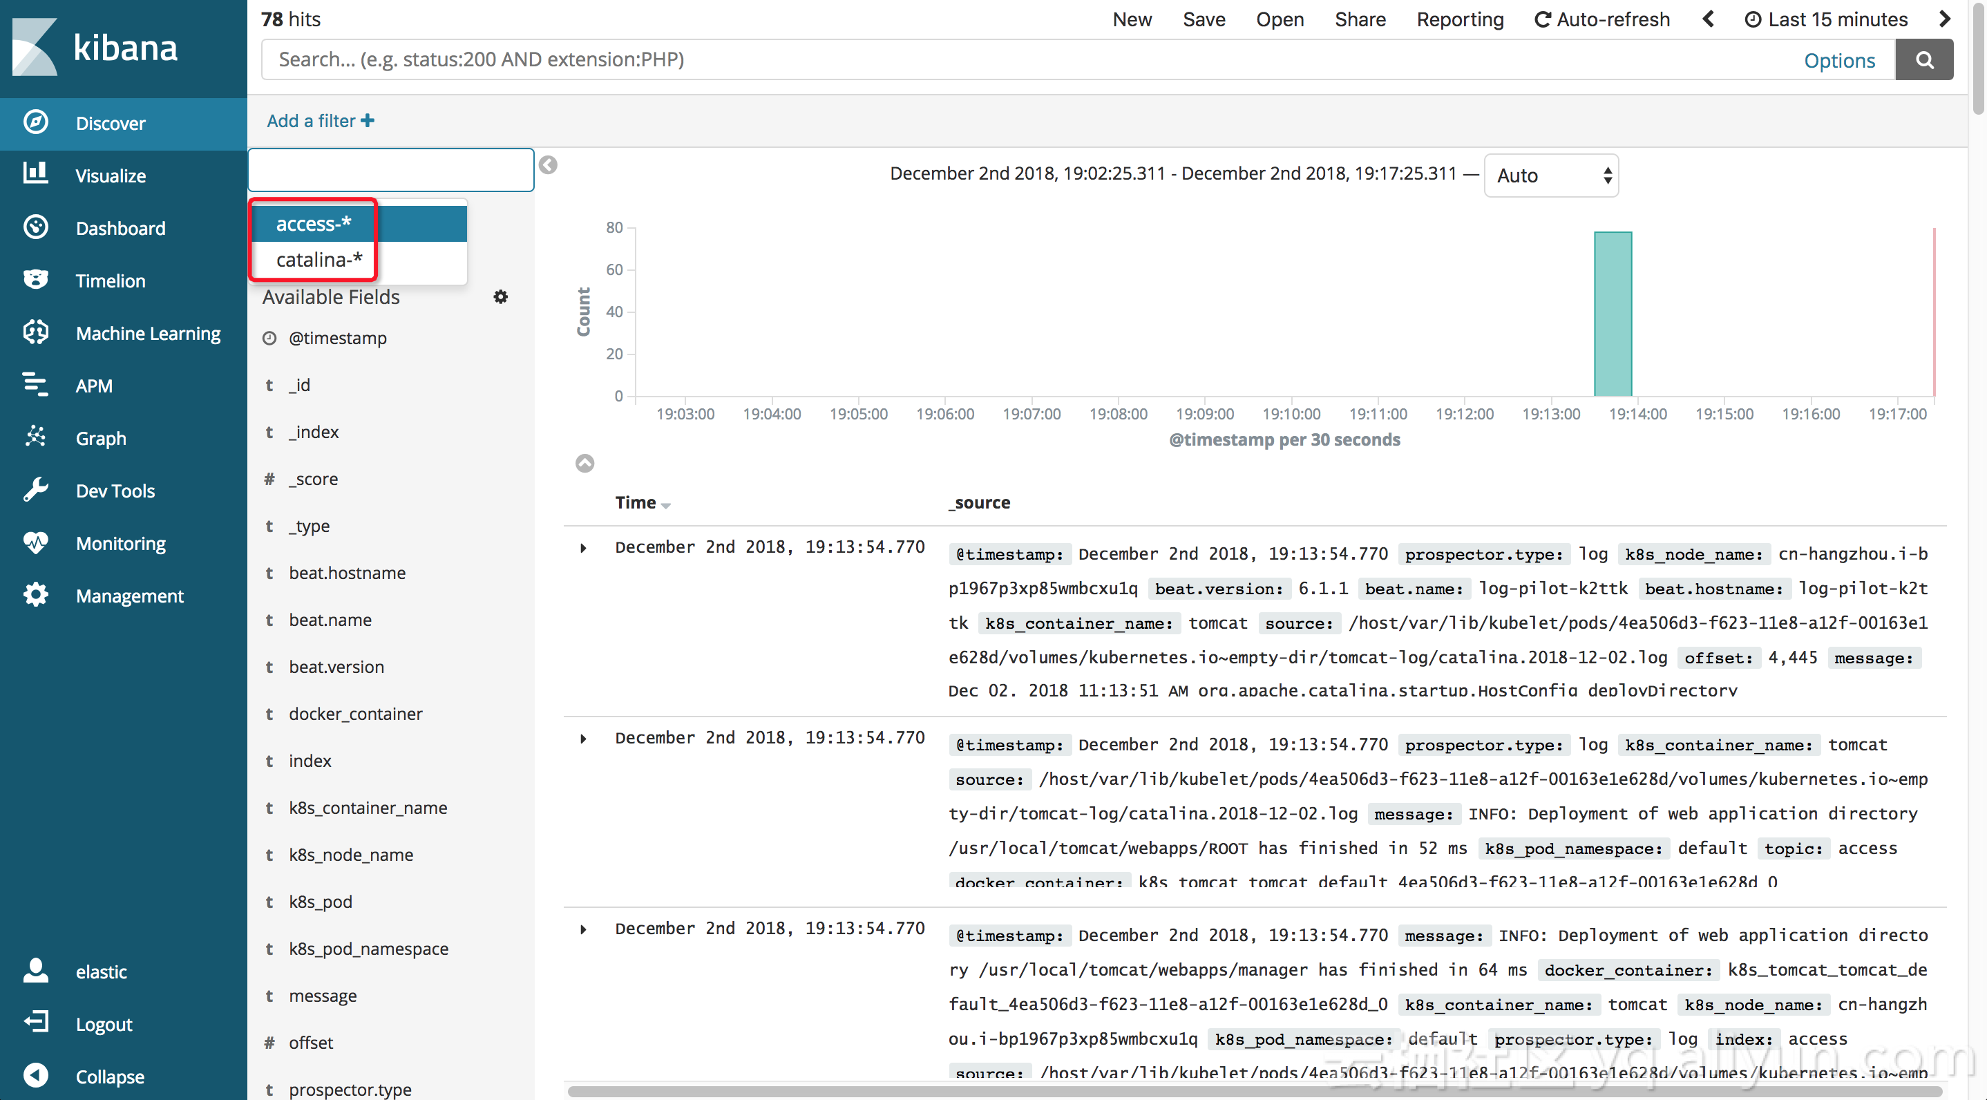Click the Auto-refresh icon
1987x1100 pixels.
coord(1543,20)
